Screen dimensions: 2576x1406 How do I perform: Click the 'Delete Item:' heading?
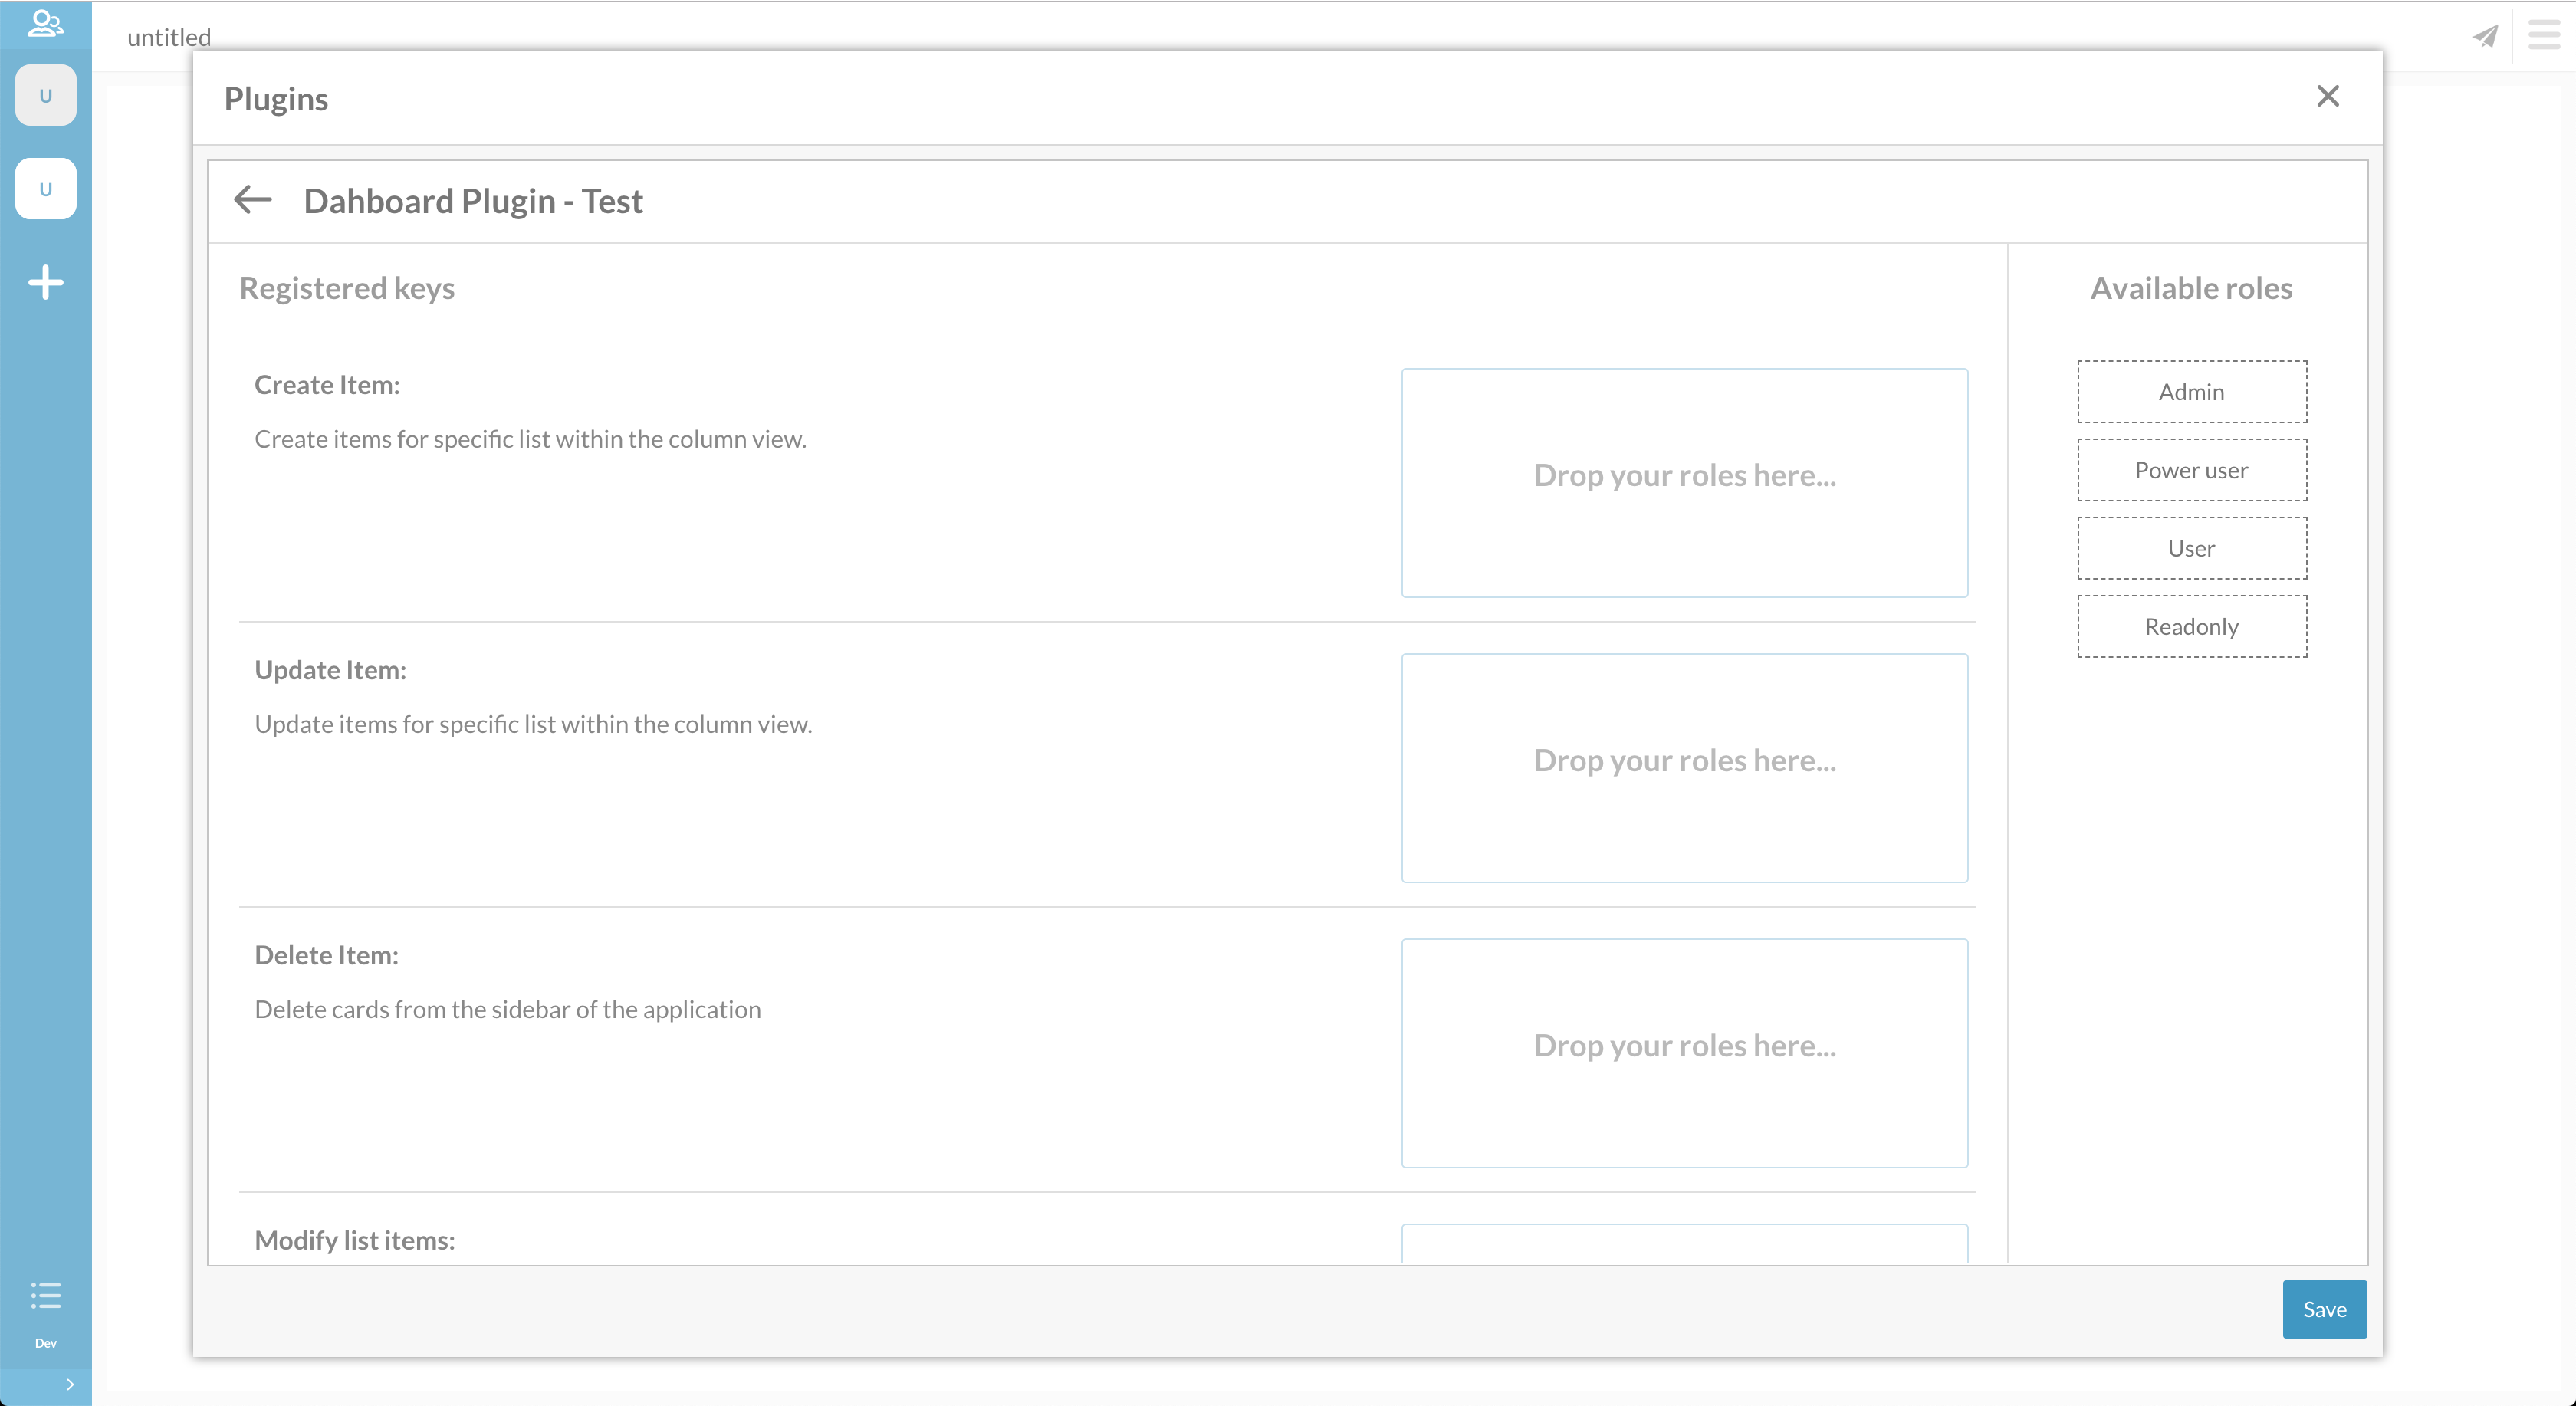click(326, 955)
